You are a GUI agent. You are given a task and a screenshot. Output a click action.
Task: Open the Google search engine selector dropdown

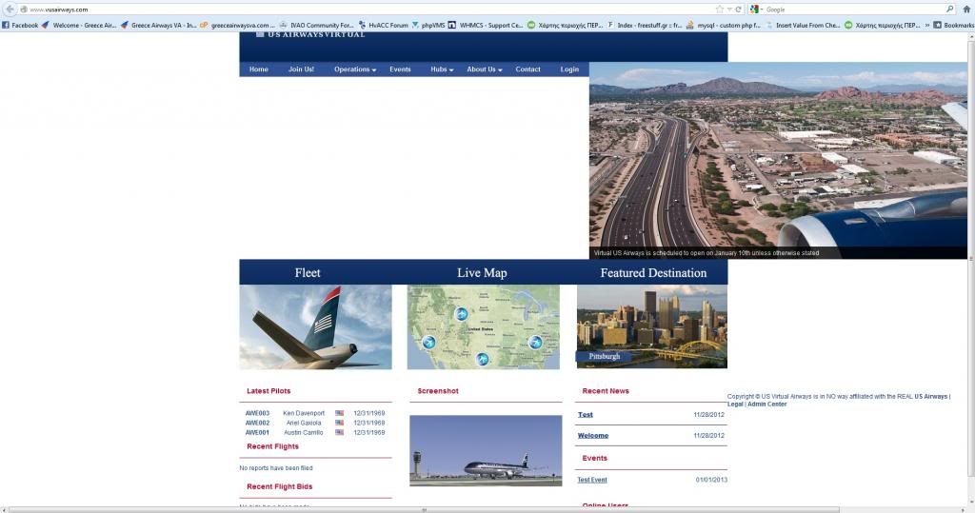click(756, 10)
